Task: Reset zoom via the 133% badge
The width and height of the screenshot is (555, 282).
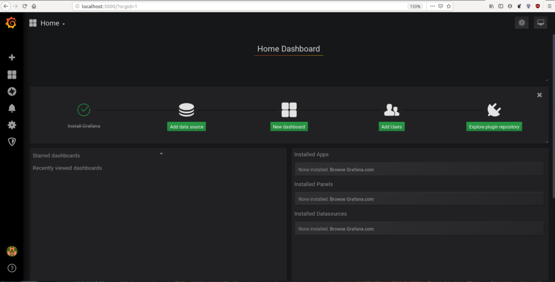Action: [415, 6]
